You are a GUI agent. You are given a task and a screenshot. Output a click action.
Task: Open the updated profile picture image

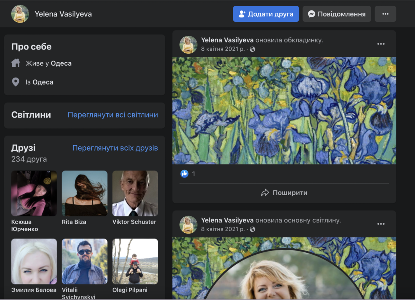[x=284, y=268]
